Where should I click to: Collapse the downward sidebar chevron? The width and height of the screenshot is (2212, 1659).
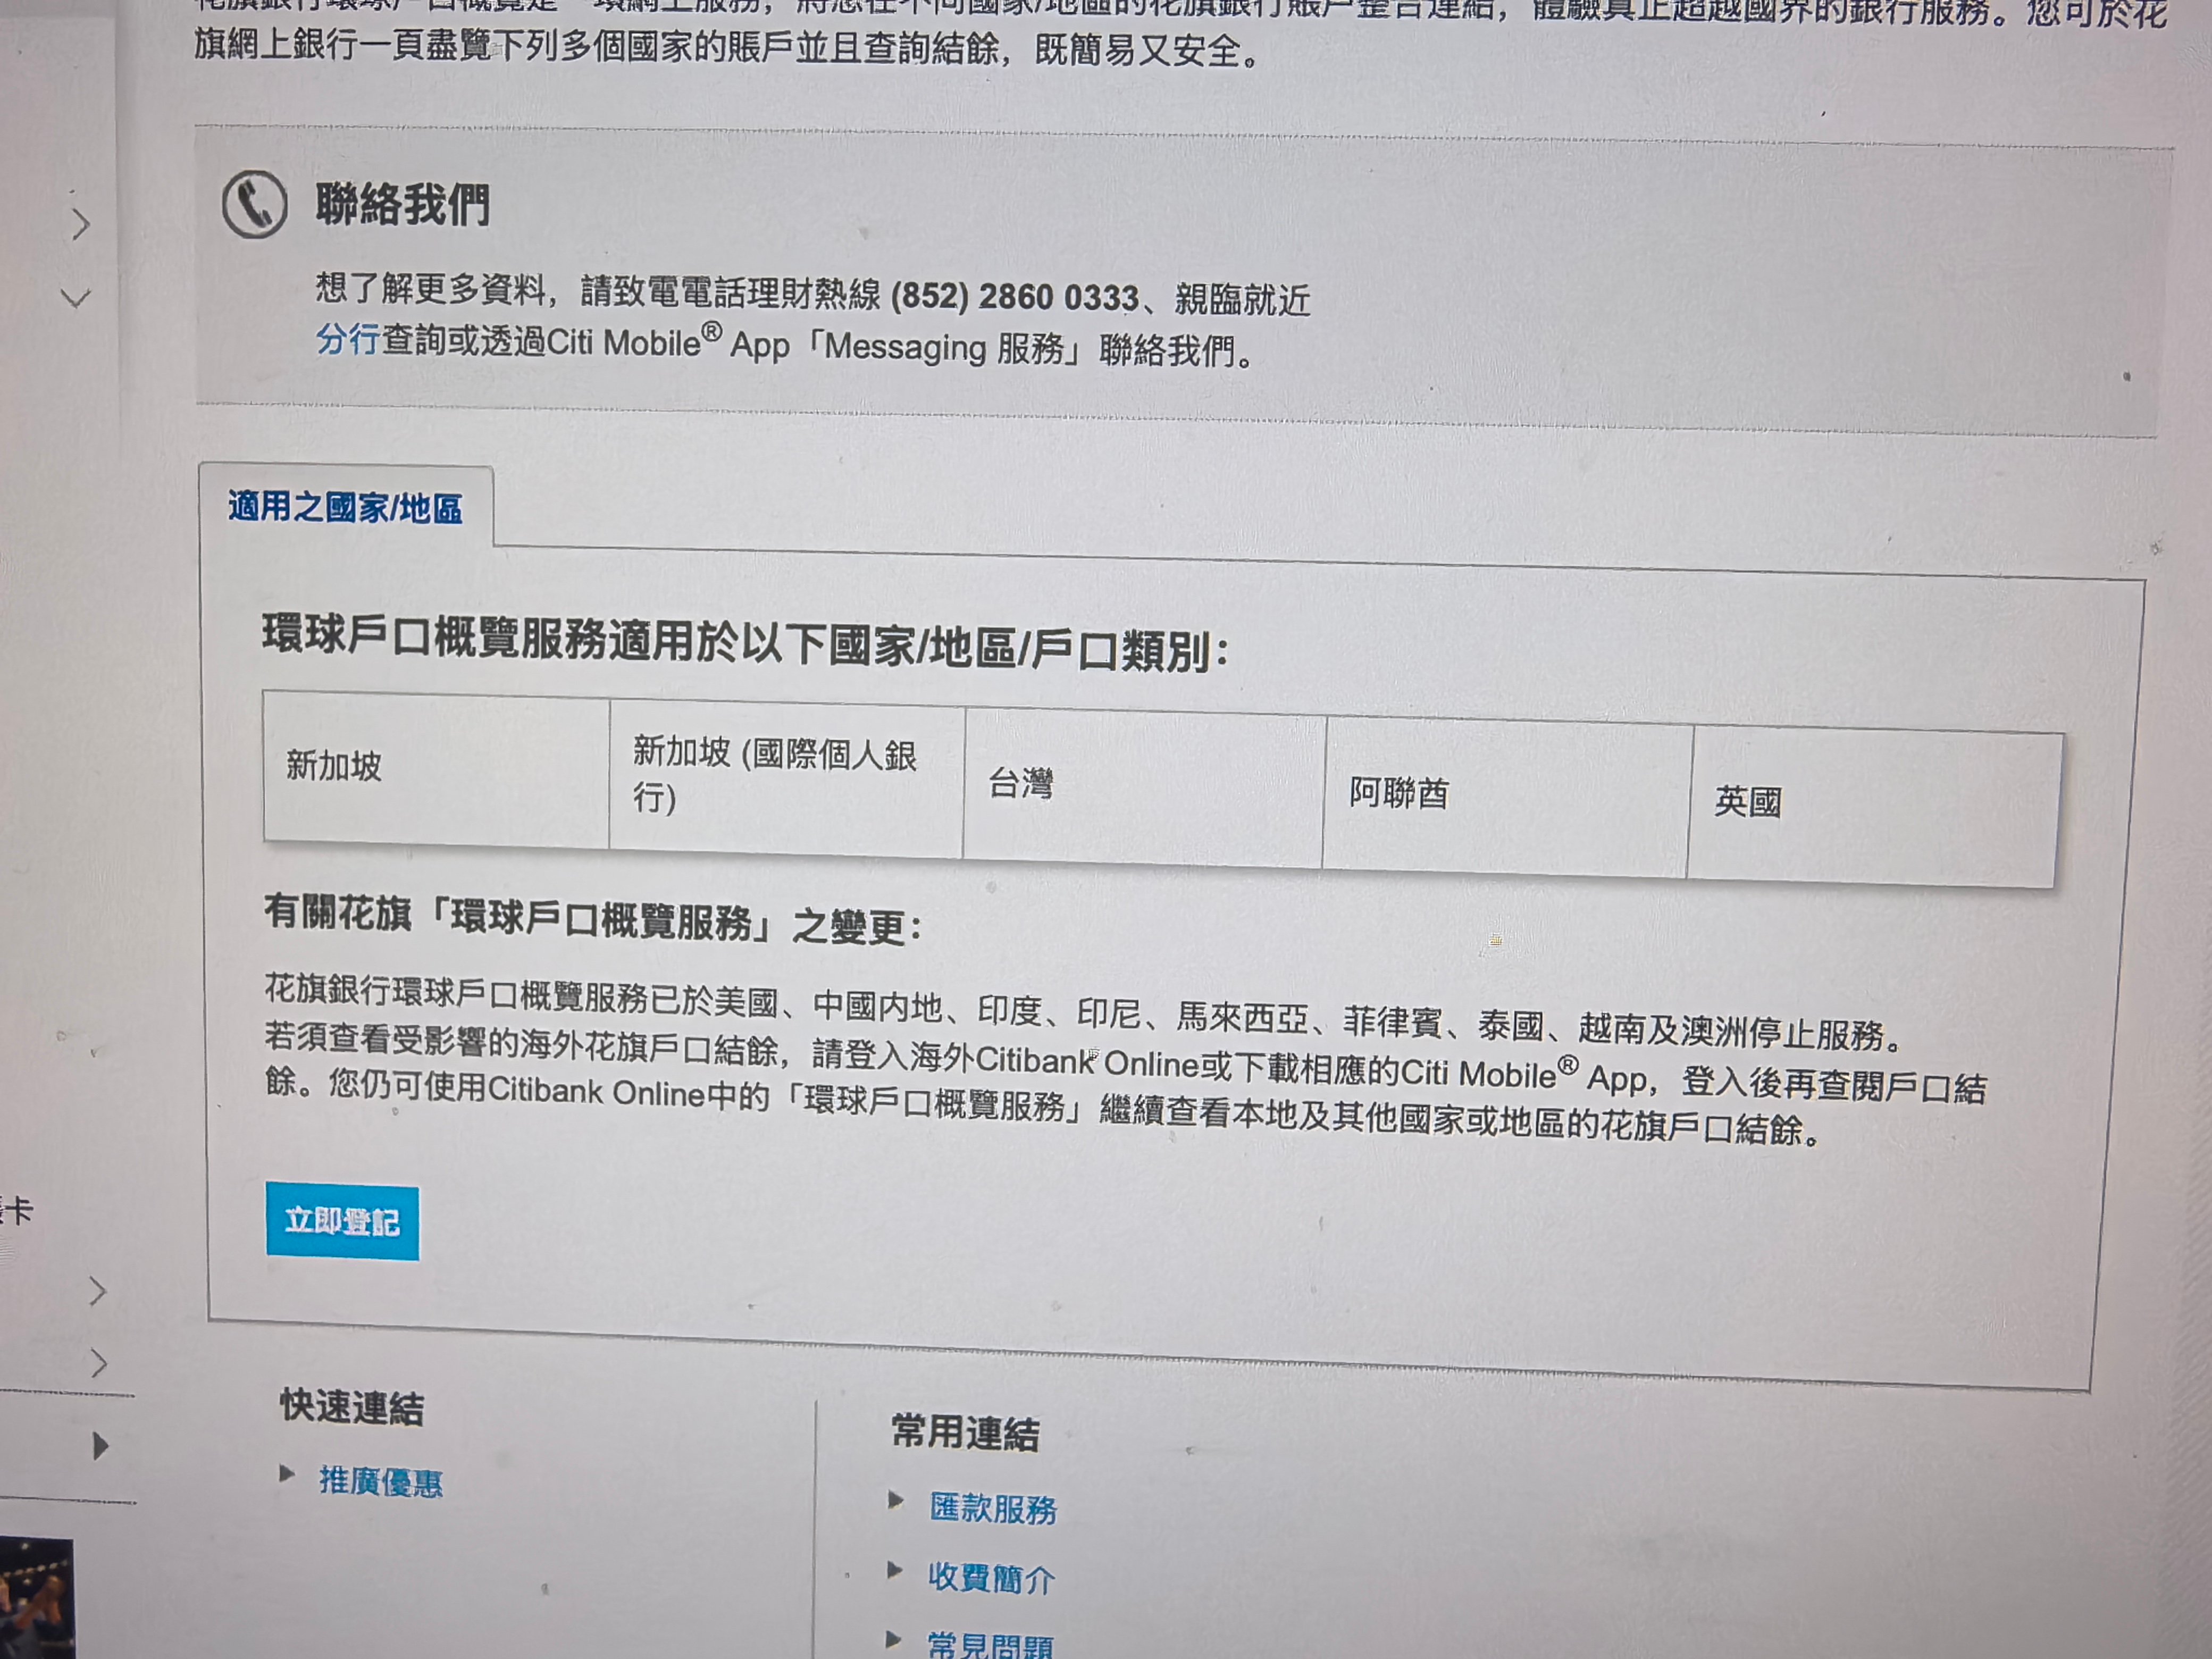(76, 297)
